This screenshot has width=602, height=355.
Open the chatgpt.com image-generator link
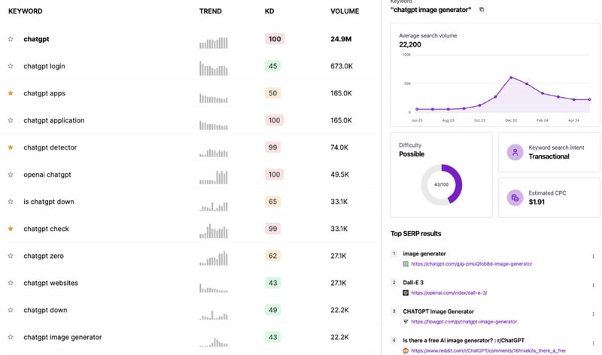tap(472, 264)
